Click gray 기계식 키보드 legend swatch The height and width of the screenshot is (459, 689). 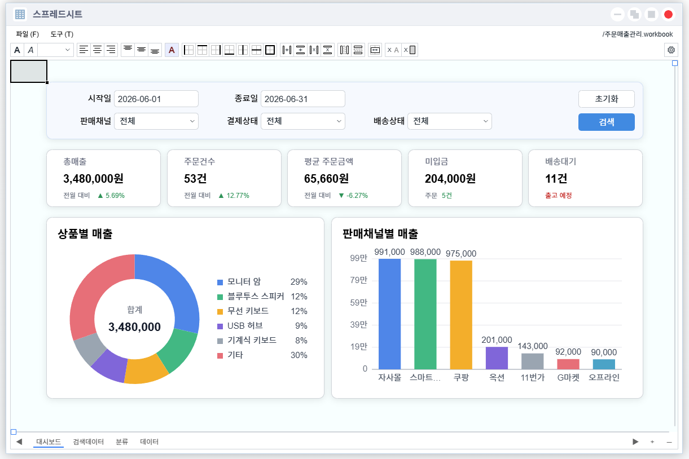pyautogui.click(x=220, y=341)
